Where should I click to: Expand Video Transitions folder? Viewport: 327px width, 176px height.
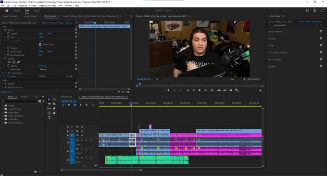(2, 123)
